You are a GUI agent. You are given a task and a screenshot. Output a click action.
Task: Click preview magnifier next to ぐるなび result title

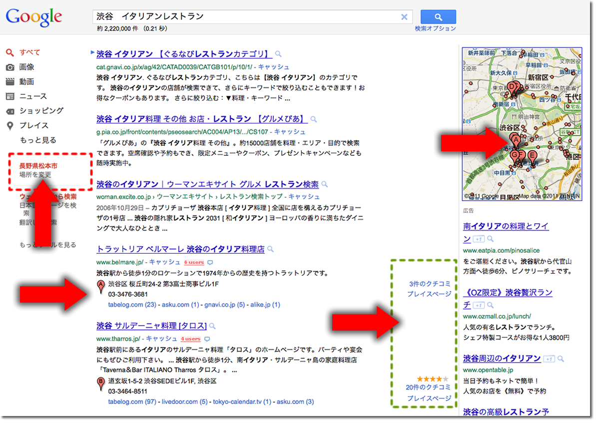(x=278, y=54)
